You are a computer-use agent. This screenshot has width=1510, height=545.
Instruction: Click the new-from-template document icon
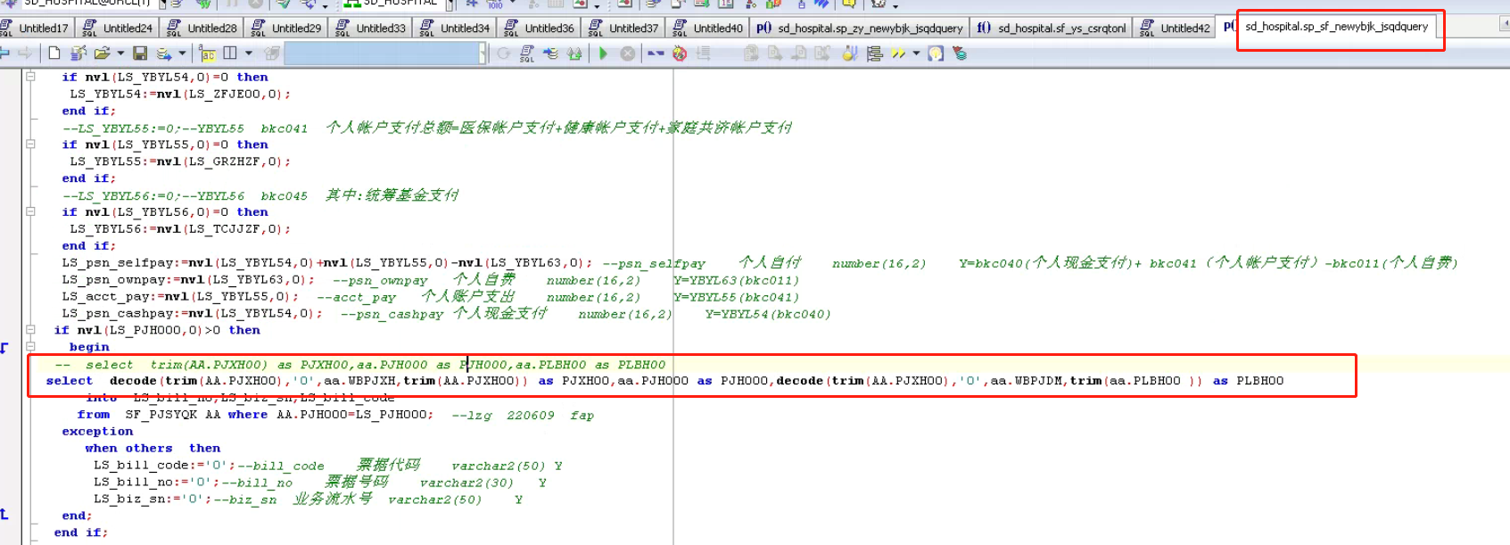78,54
